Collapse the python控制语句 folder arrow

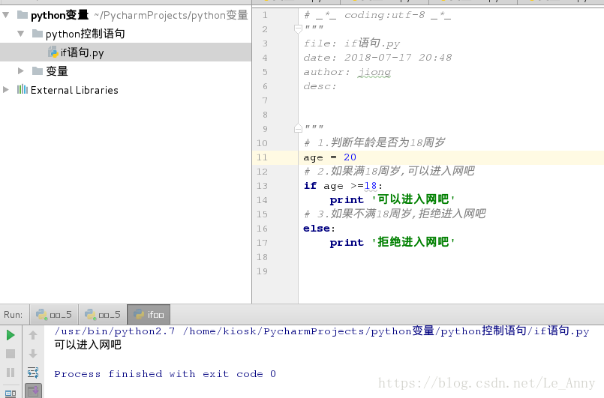21,34
